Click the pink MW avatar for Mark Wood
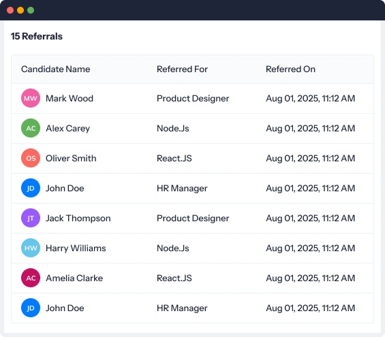Viewport: 385px width, 337px height. 31,98
